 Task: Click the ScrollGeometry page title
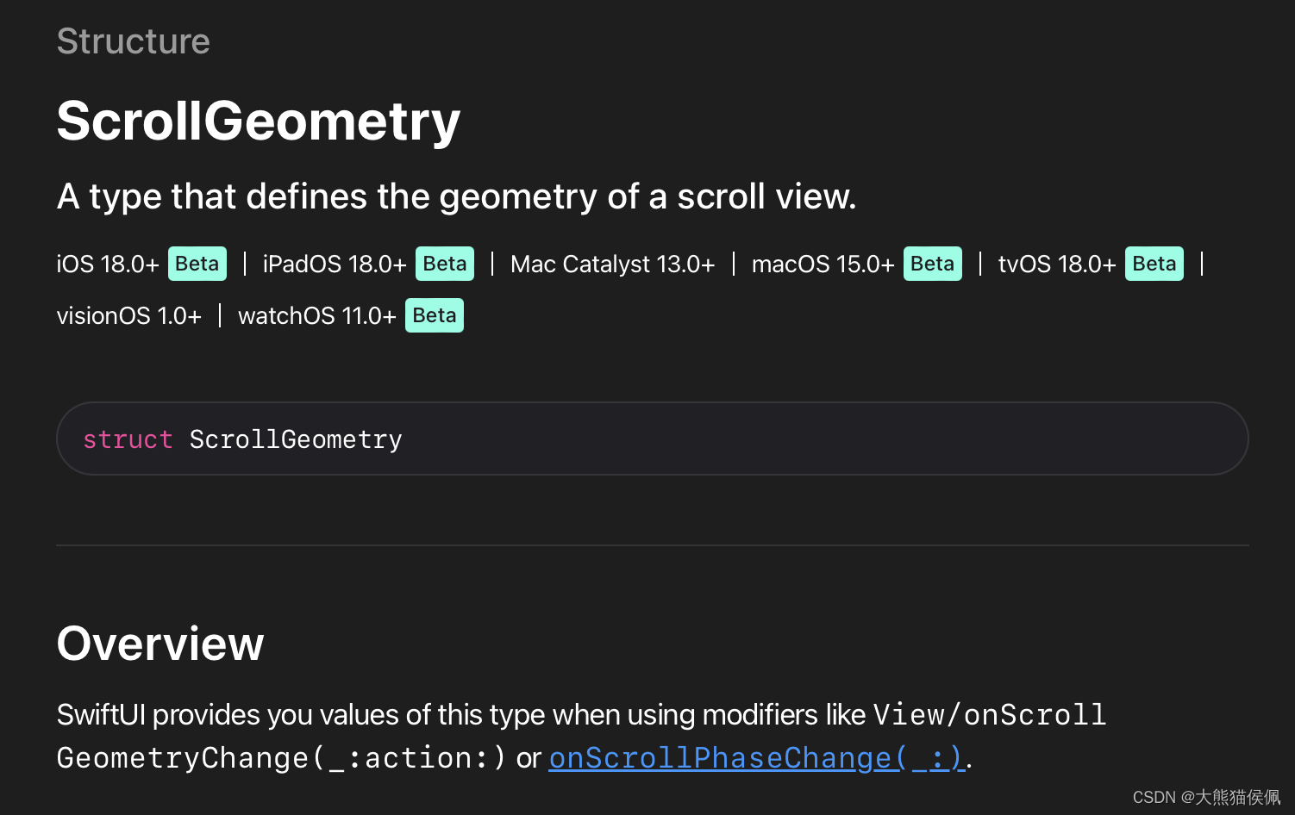click(259, 121)
